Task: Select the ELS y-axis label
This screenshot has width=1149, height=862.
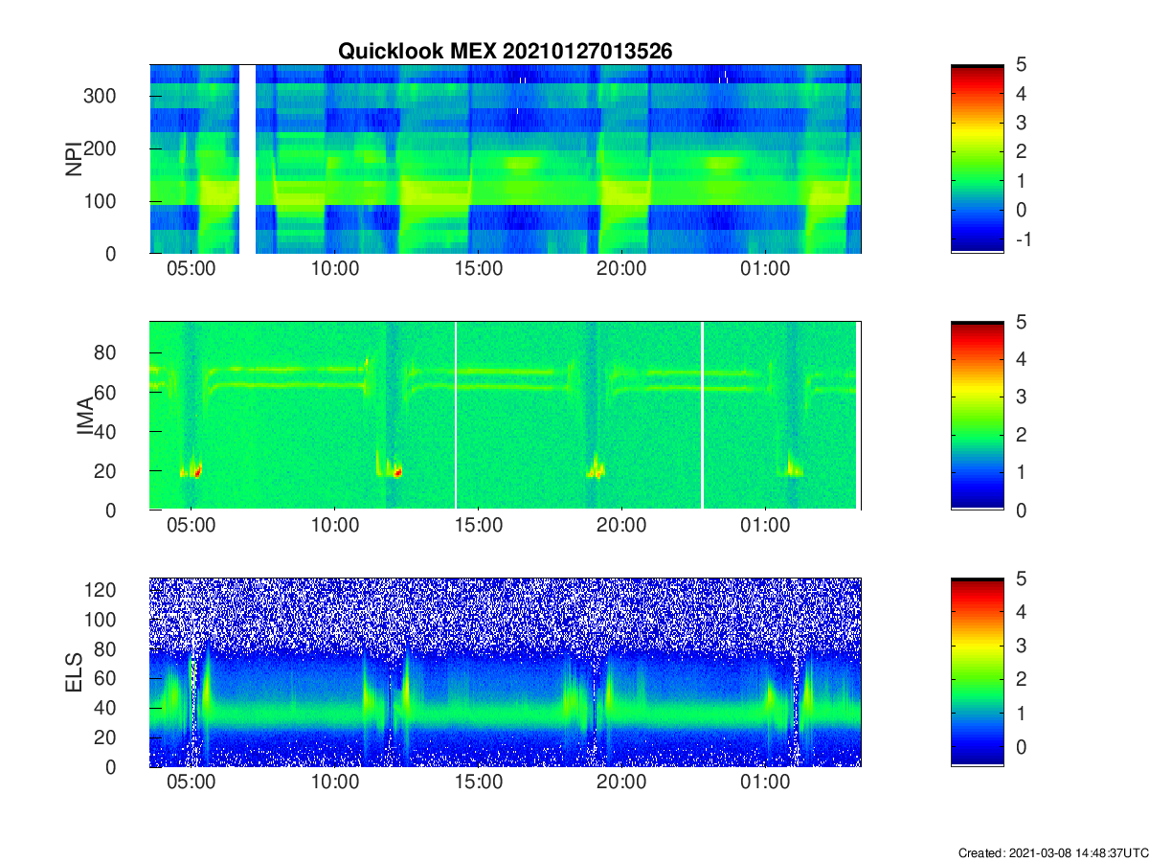Action: point(73,672)
